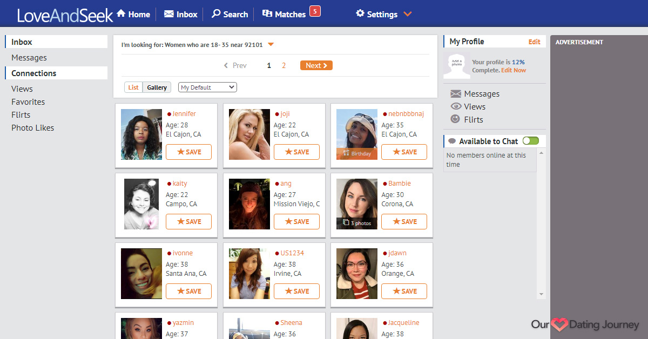Click the status dot next to US1234
Image resolution: width=648 pixels, height=339 pixels.
coord(277,254)
